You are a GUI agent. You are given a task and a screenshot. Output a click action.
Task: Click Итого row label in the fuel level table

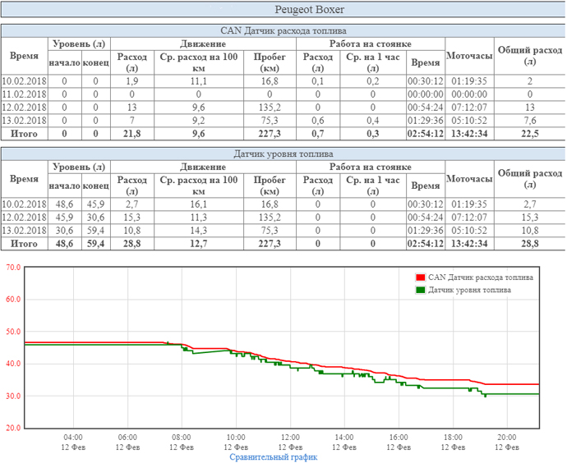[x=24, y=244]
